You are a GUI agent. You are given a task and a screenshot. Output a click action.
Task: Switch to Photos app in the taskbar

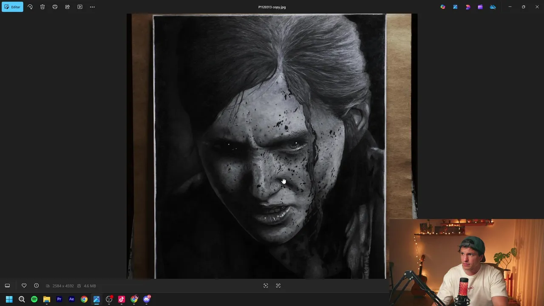click(96, 299)
